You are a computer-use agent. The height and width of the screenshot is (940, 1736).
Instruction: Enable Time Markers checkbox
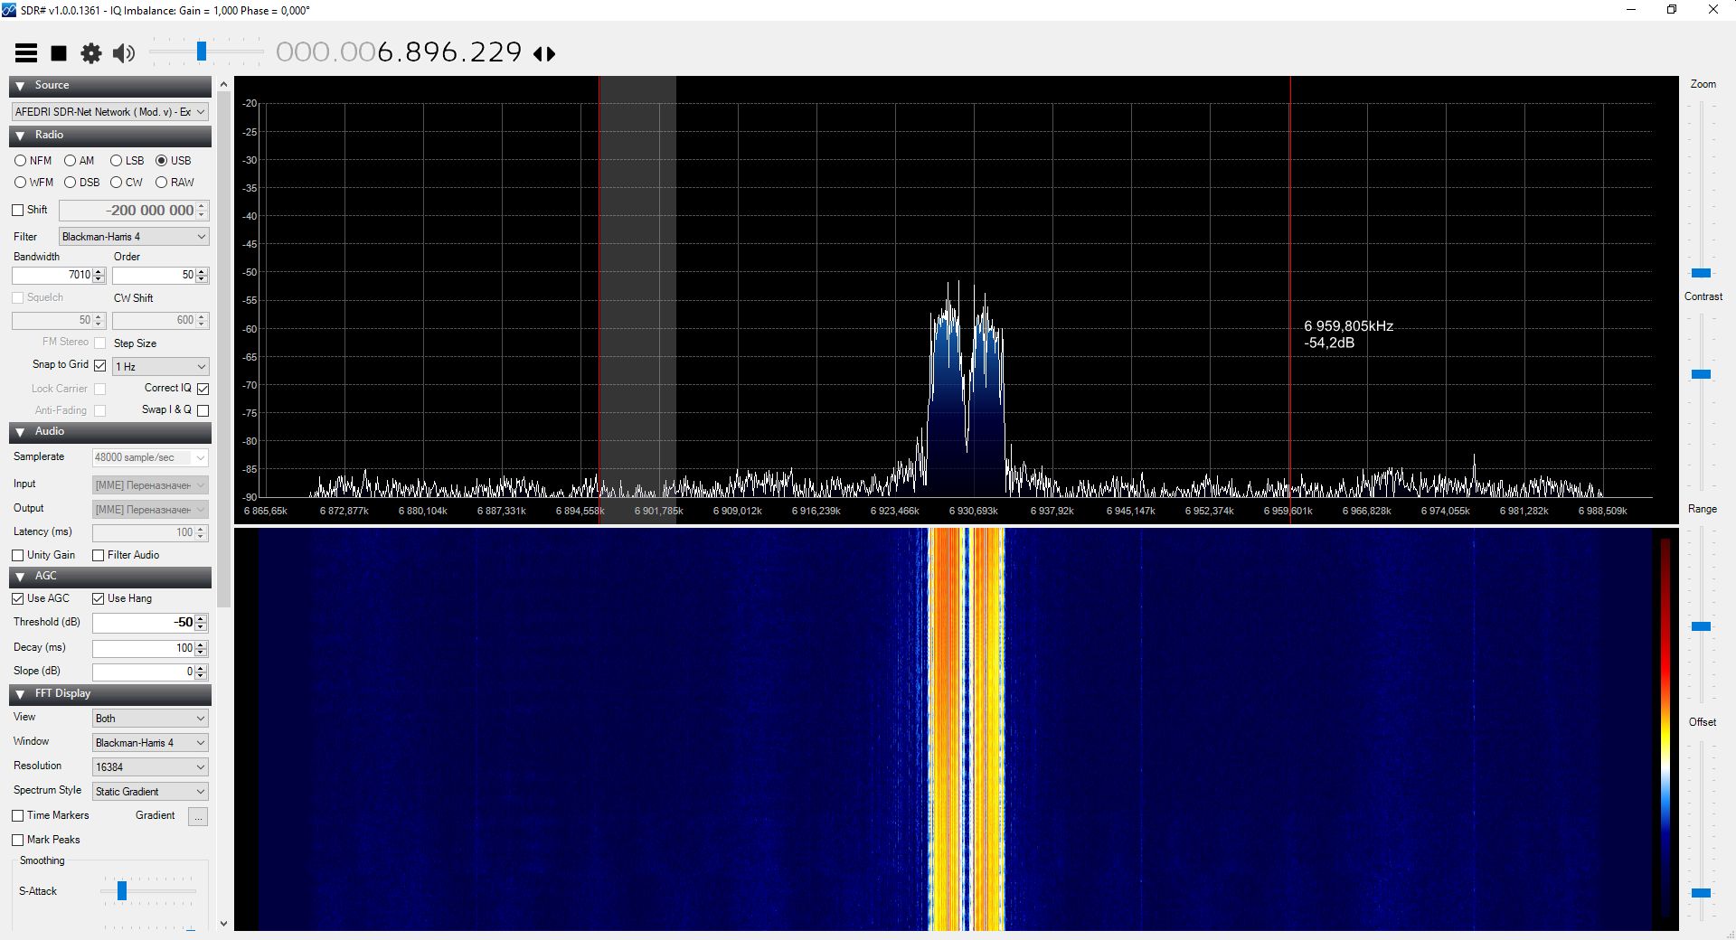point(18,816)
